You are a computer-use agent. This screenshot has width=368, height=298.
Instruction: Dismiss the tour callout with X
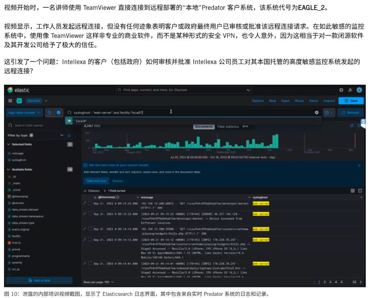tap(359, 166)
